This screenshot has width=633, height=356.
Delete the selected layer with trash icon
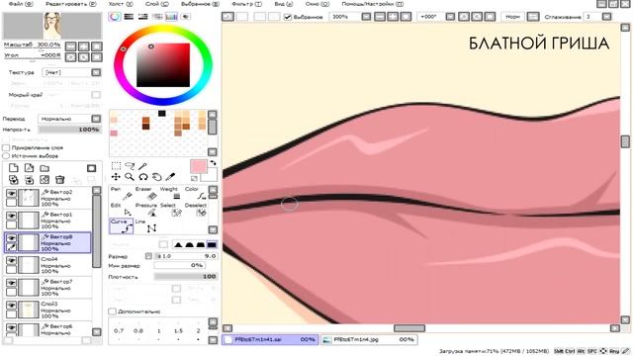[59, 180]
